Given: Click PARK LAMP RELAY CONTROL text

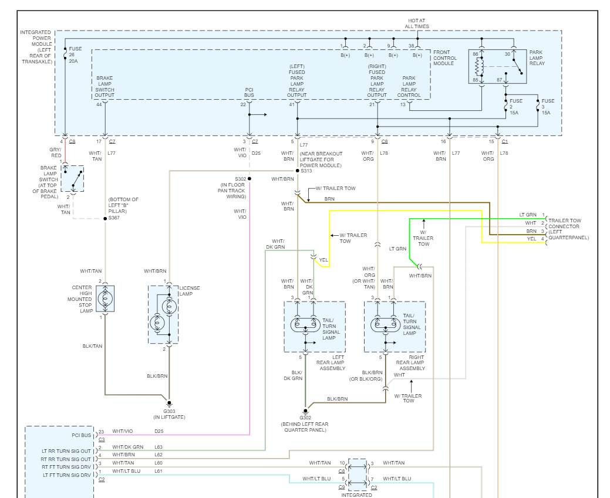Looking at the screenshot, I should point(409,87).
